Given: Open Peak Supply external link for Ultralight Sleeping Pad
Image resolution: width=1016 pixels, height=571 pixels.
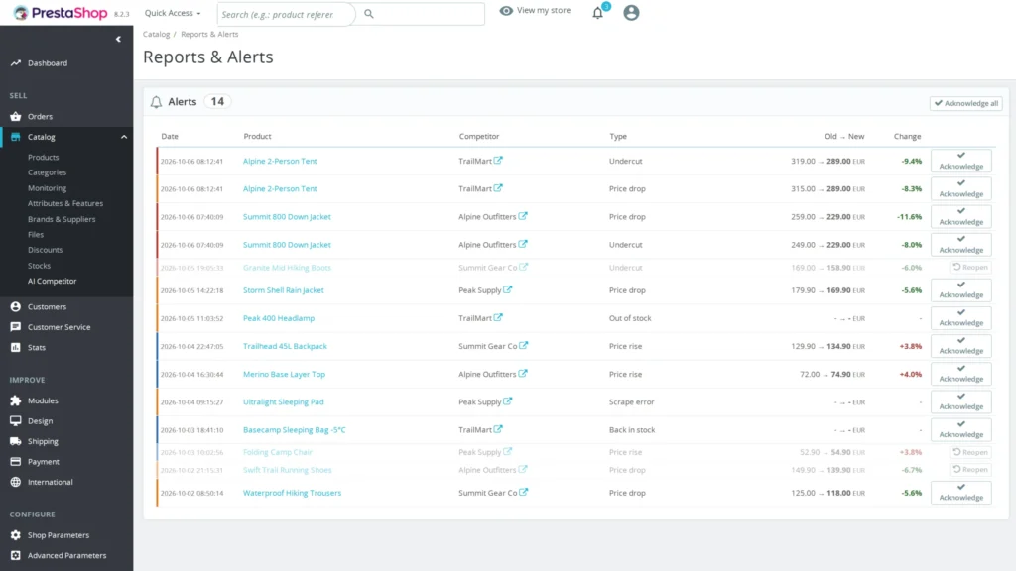Looking at the screenshot, I should [507, 400].
